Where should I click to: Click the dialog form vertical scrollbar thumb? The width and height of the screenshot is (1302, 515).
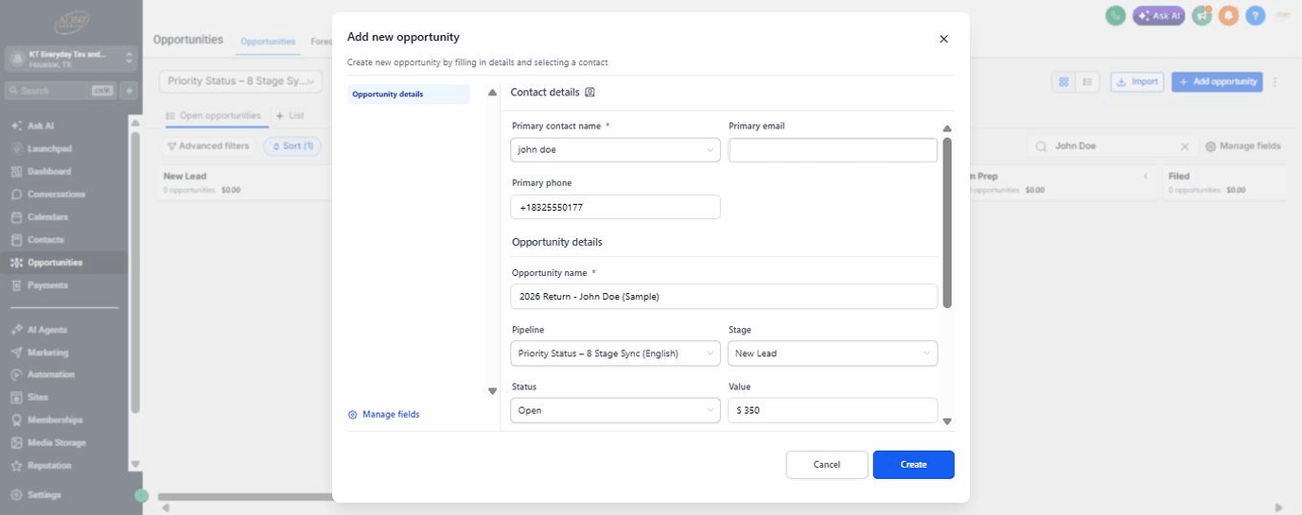(x=947, y=222)
